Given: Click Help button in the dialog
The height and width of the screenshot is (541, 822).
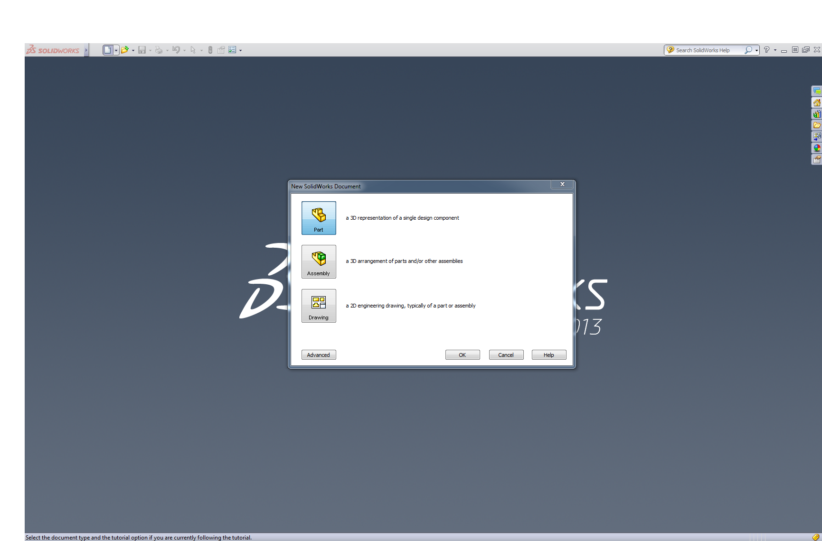Looking at the screenshot, I should coord(549,355).
